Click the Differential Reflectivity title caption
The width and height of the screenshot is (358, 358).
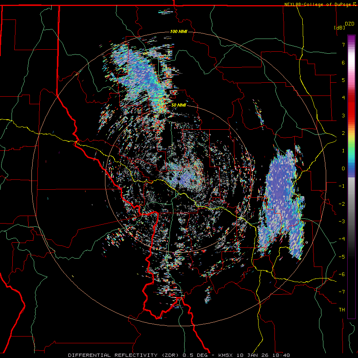point(179,355)
